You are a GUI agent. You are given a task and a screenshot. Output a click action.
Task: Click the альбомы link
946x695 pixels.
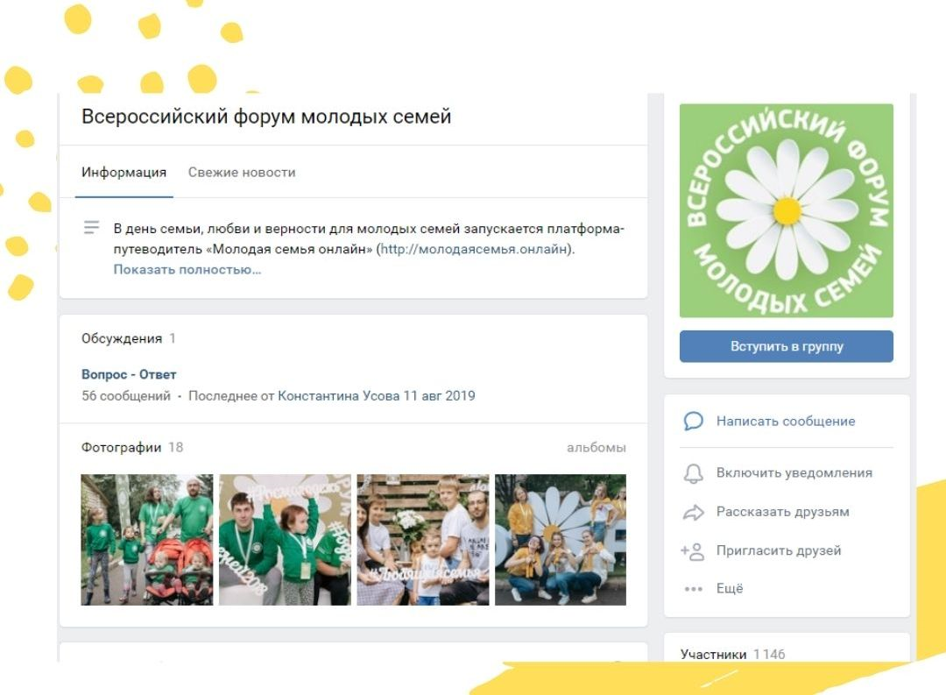click(x=597, y=448)
